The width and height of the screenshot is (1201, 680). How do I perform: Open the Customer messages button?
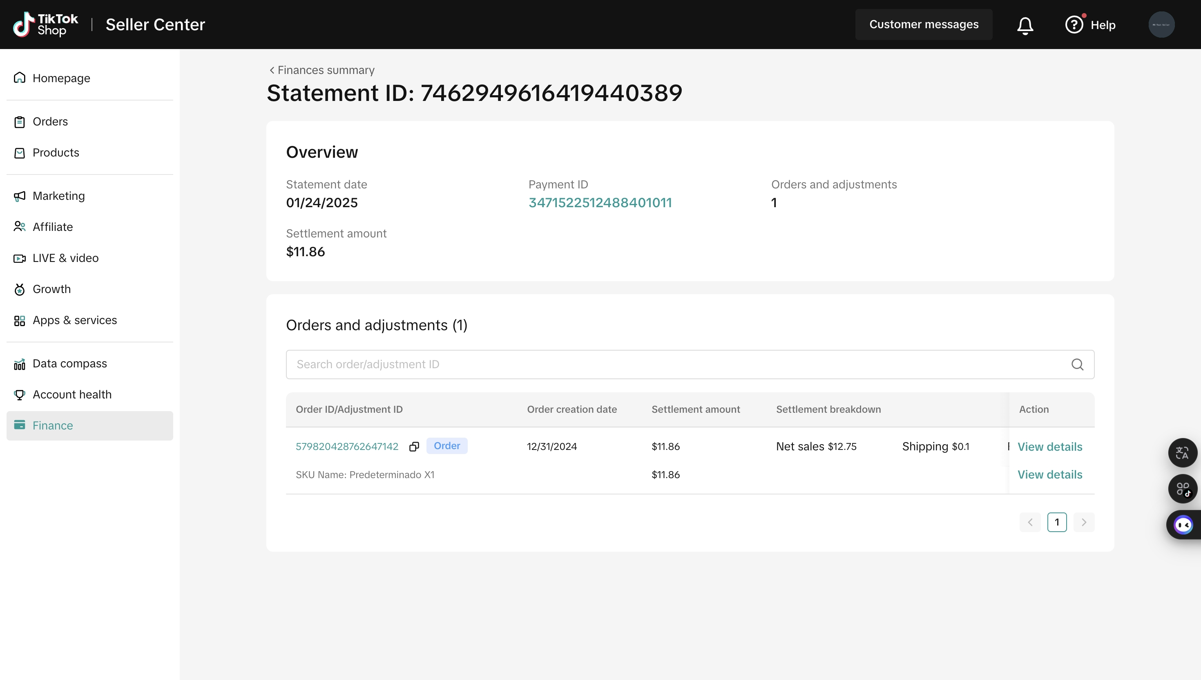point(924,24)
